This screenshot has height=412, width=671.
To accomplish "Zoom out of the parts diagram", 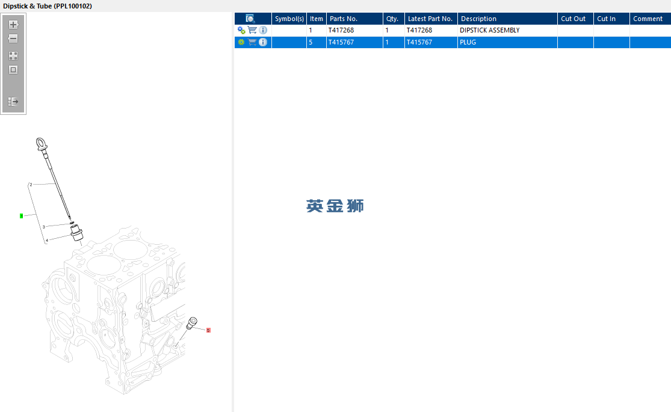I will 13,38.
